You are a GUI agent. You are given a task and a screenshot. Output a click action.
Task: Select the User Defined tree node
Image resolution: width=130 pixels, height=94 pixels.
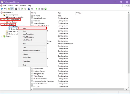(x=13, y=22)
